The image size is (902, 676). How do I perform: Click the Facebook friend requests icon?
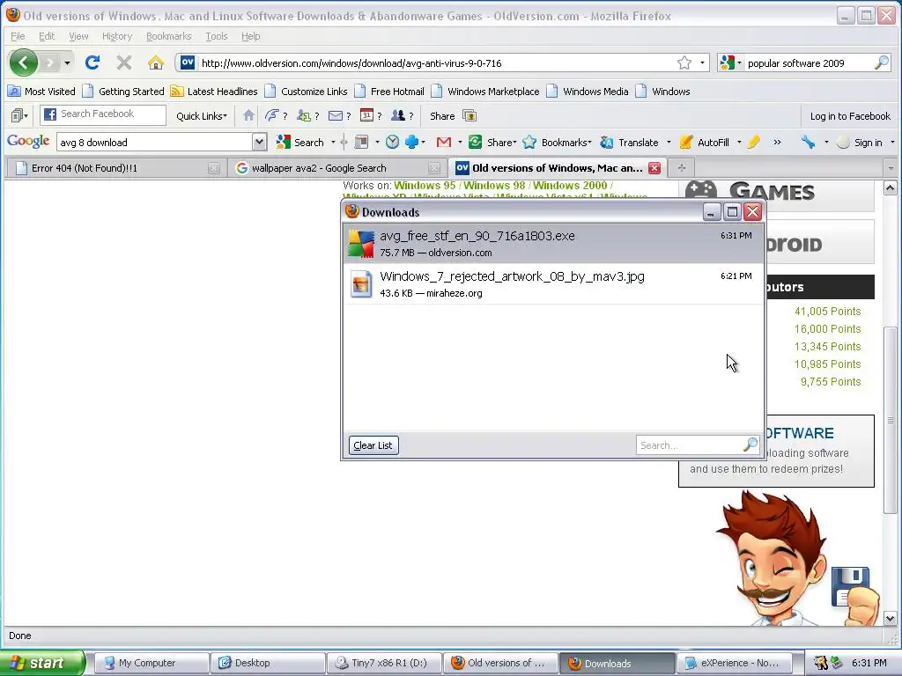(x=304, y=115)
